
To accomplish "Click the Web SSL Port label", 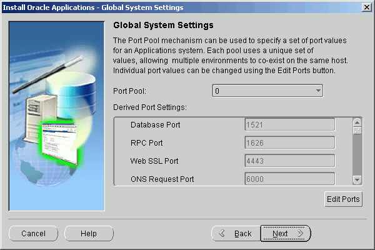I will pyautogui.click(x=154, y=161).
